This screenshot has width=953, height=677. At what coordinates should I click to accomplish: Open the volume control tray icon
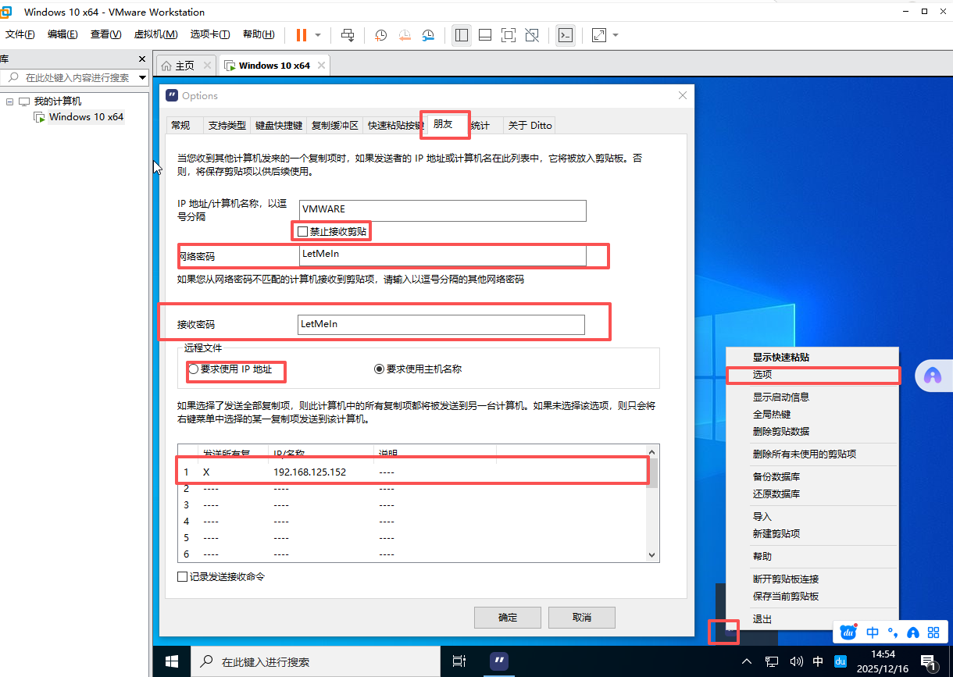[x=796, y=661]
